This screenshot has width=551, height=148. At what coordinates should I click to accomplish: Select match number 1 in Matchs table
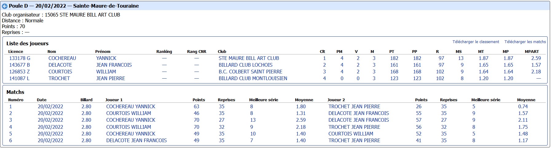point(10,106)
